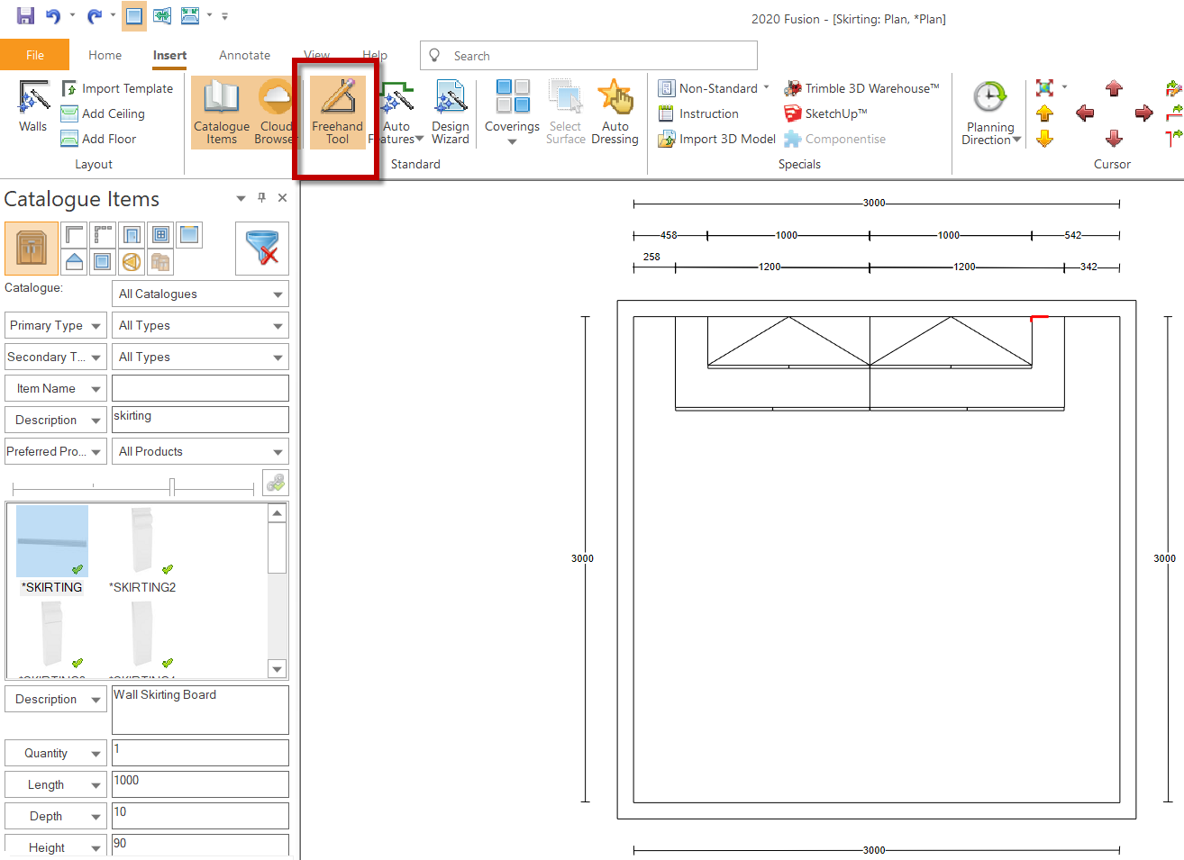Move cursor with red down arrow

click(x=1114, y=138)
